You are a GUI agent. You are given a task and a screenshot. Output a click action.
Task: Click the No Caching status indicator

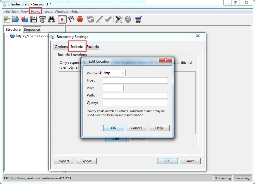click(x=223, y=178)
